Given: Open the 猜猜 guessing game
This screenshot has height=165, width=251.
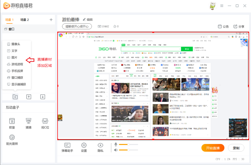Looking at the screenshot, I should click(x=29, y=123).
